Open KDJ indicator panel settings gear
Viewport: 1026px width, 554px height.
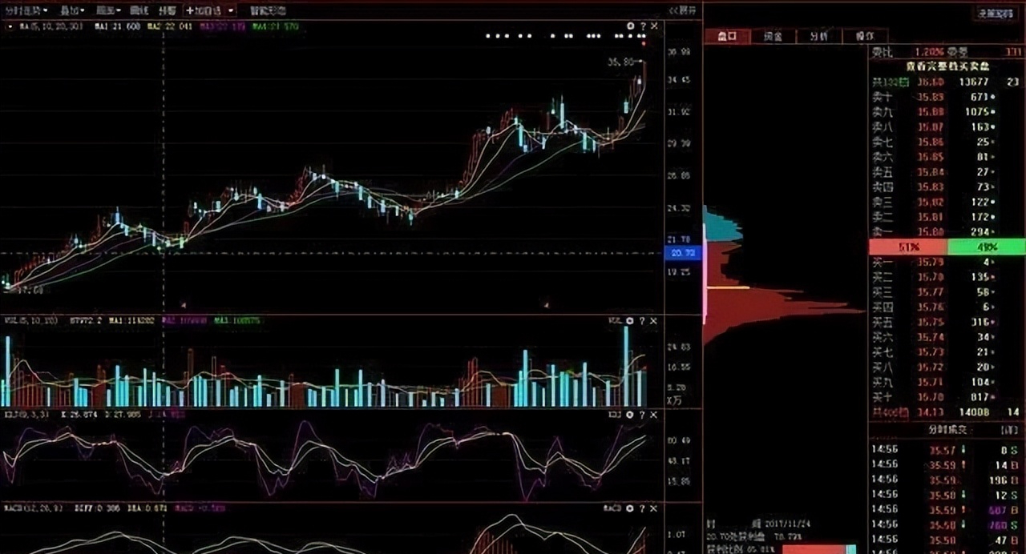[x=630, y=415]
